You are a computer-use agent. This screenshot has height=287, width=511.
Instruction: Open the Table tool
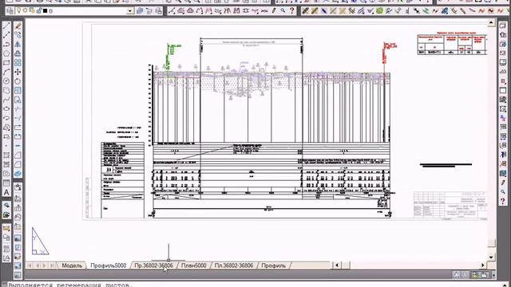[x=6, y=183]
